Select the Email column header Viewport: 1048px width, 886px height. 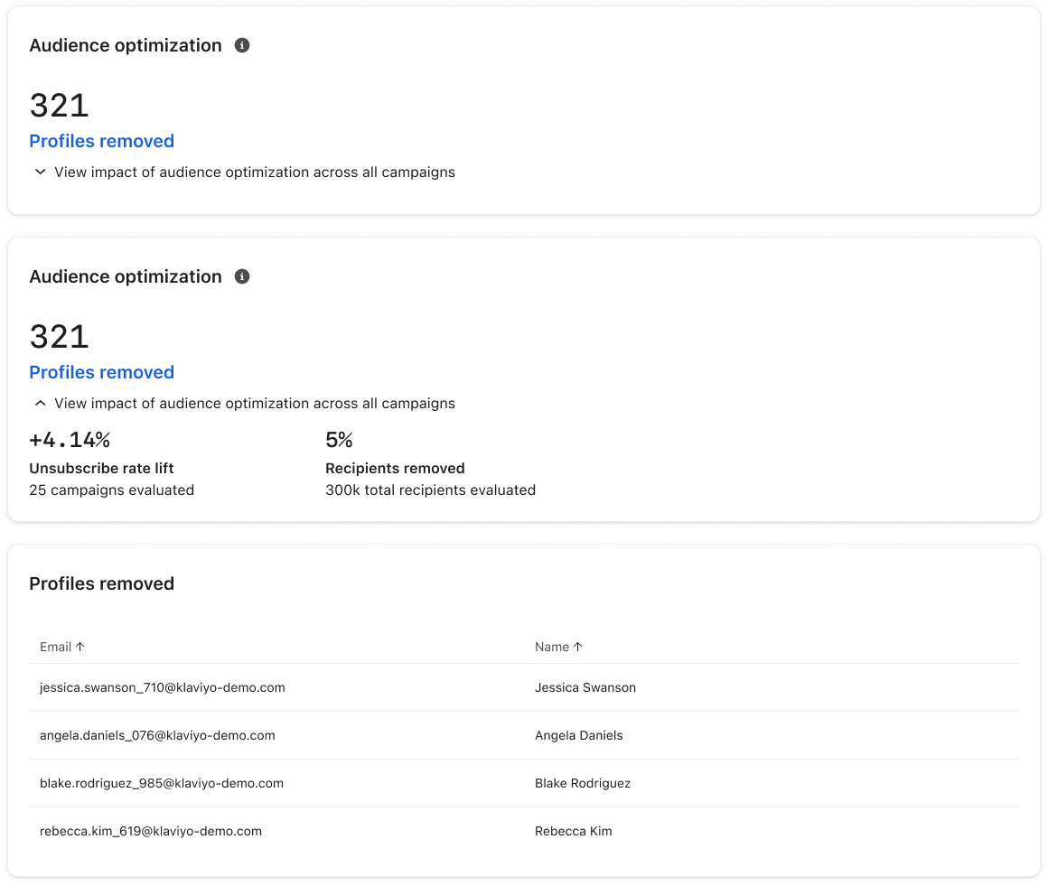pyautogui.click(x=54, y=647)
